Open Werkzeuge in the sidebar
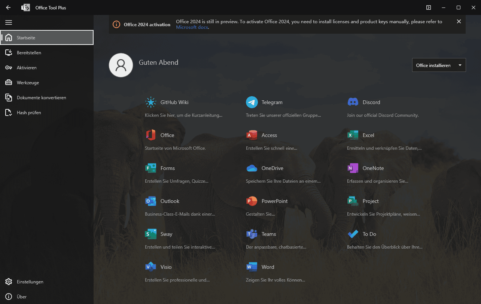The height and width of the screenshot is (304, 481). pyautogui.click(x=47, y=82)
